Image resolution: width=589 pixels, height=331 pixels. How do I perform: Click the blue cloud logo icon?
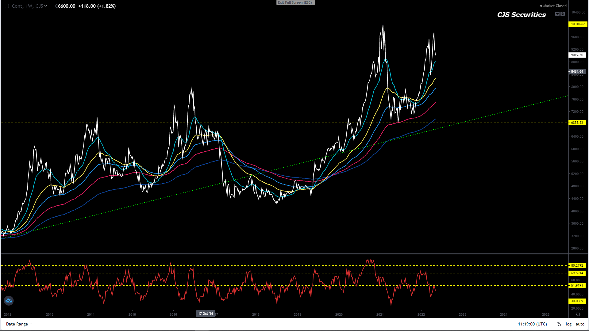[x=9, y=301]
